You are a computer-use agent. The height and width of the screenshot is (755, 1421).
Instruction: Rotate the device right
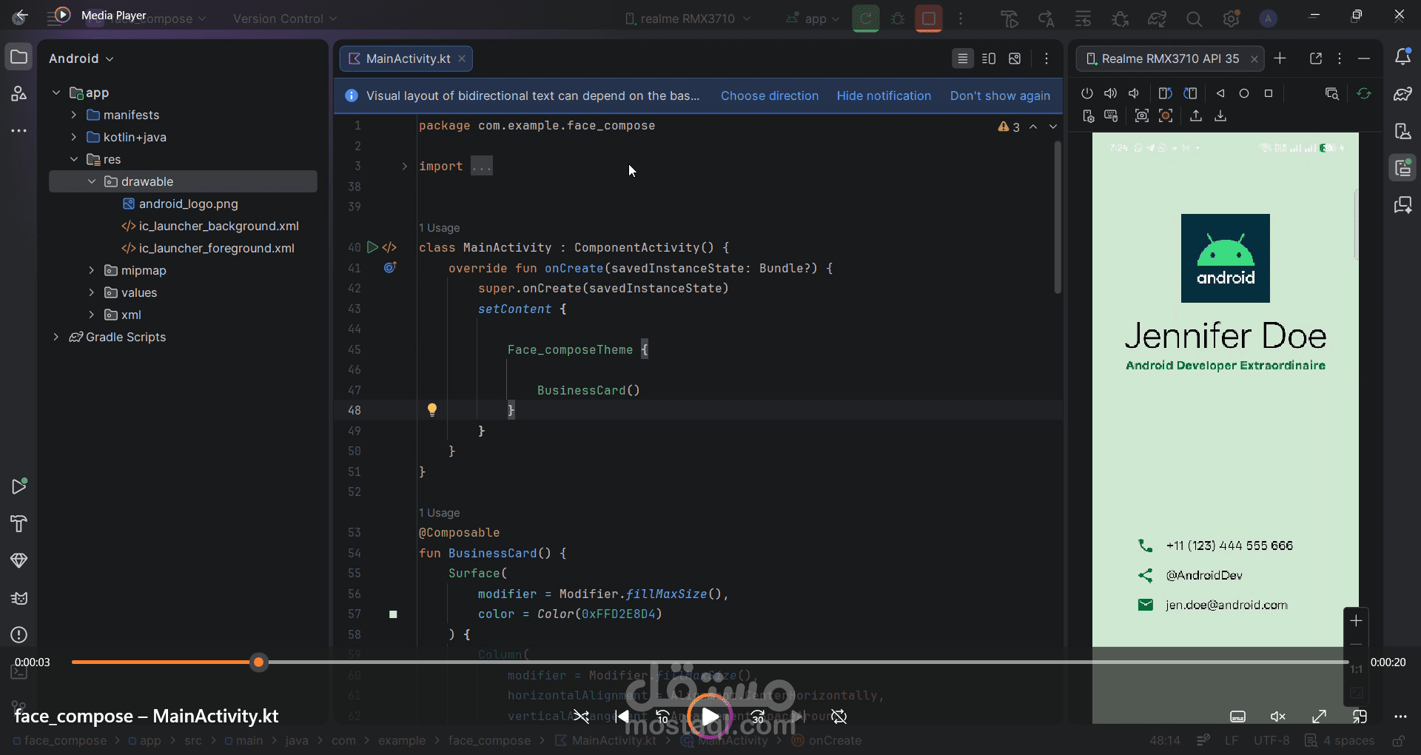(x=1190, y=93)
